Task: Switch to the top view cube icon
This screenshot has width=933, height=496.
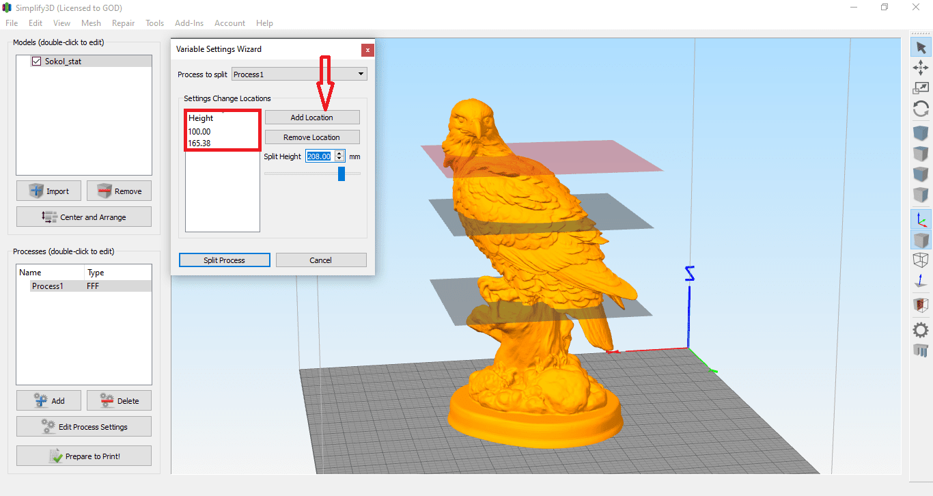Action: click(920, 153)
